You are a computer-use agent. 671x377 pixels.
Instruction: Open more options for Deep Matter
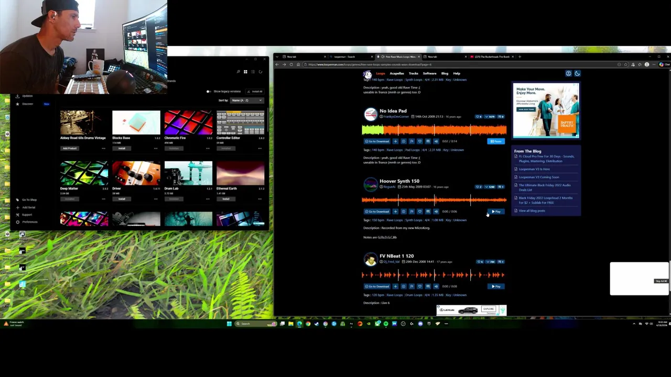coord(103,199)
